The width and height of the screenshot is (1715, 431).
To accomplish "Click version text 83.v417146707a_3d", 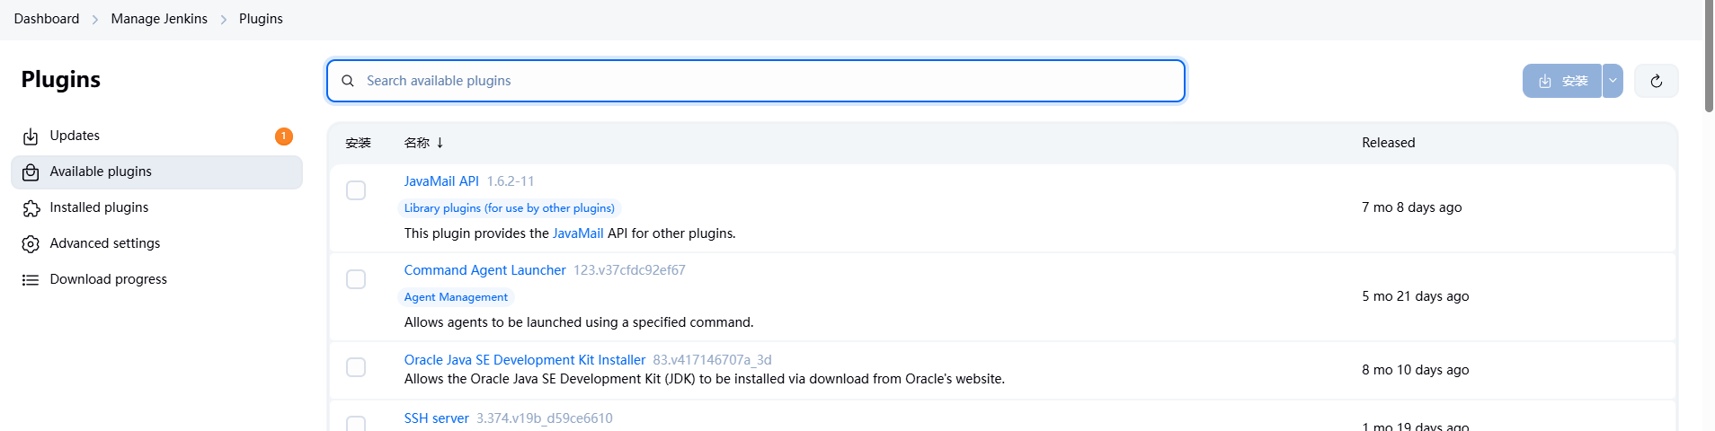I will 712,360.
